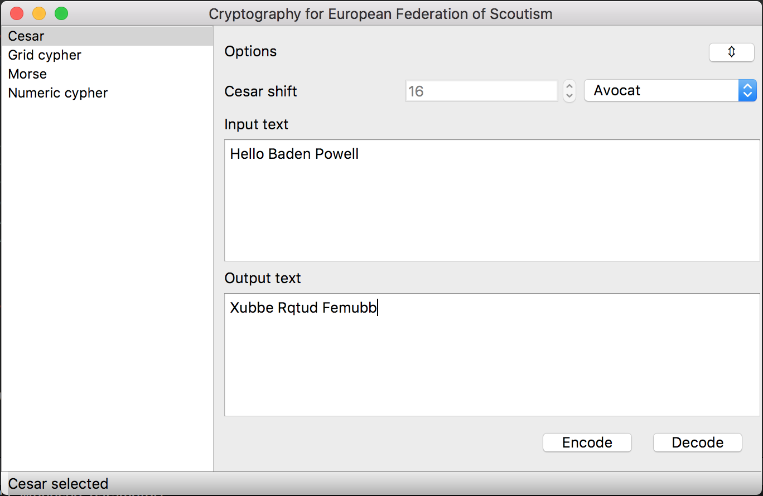Click the 'Cesar shift' label

(260, 91)
